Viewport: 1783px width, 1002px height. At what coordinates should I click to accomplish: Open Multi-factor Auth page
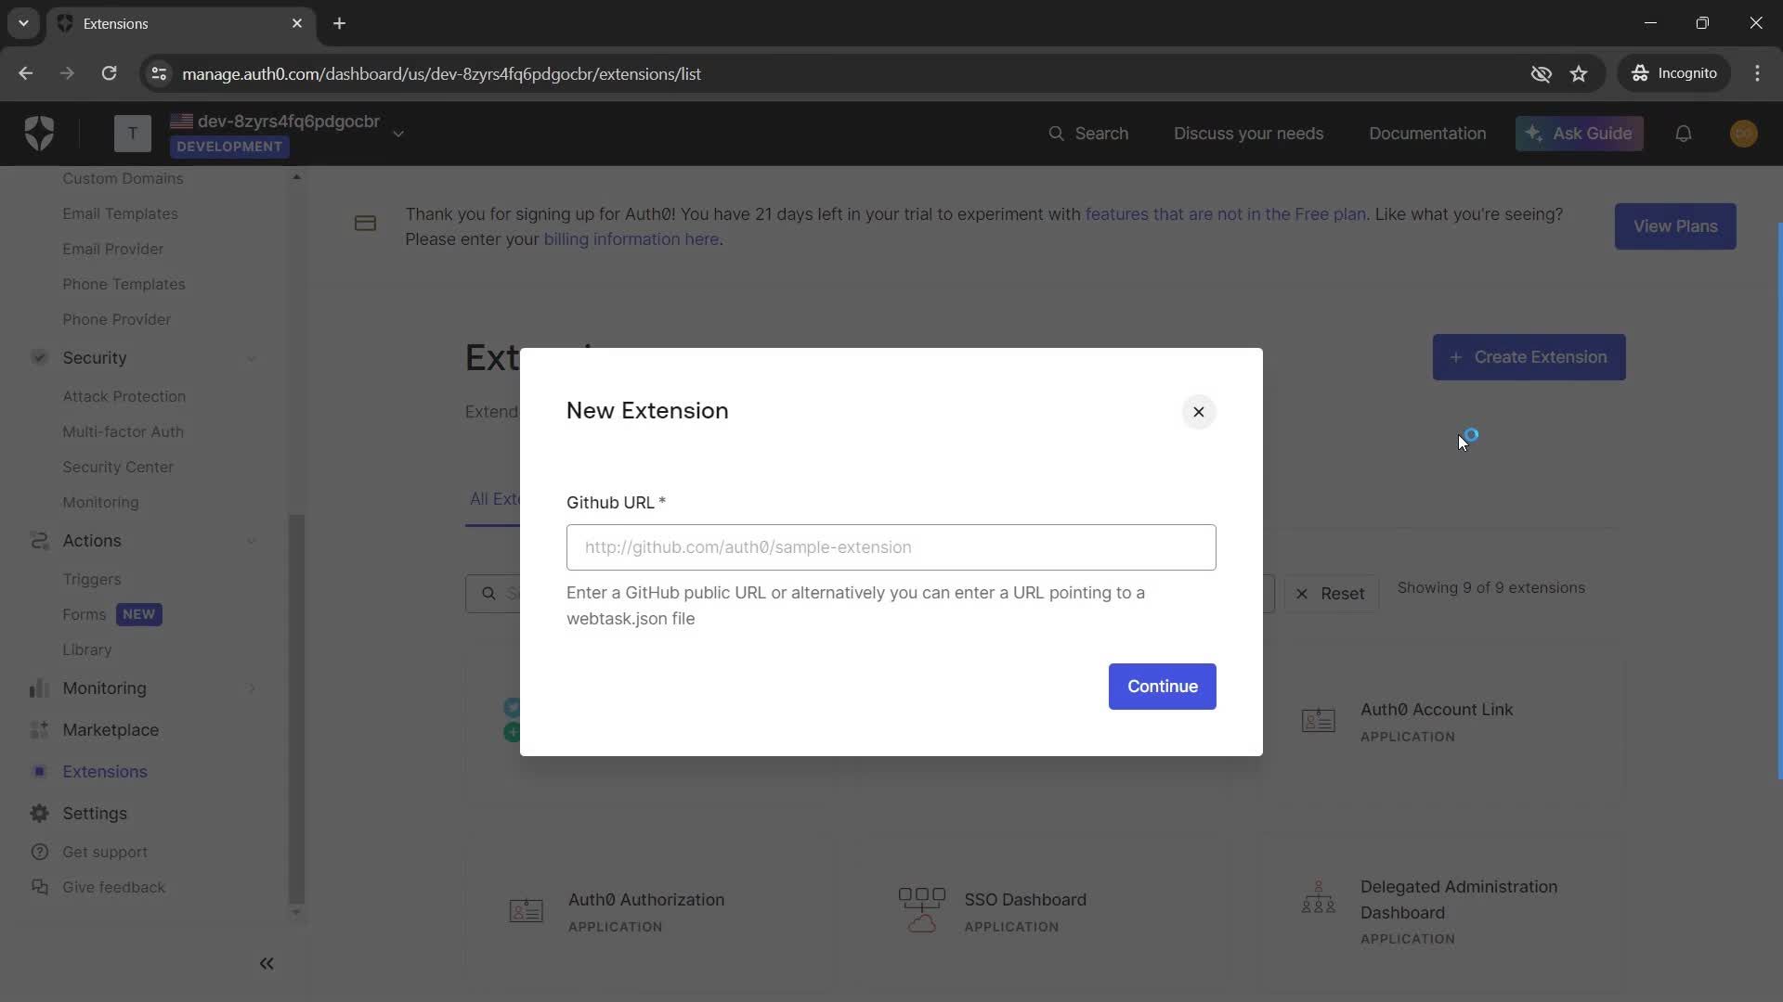pyautogui.click(x=123, y=431)
